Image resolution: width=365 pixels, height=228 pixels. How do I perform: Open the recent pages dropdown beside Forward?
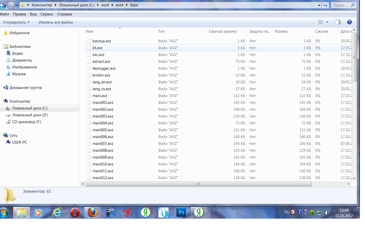pyautogui.click(x=17, y=5)
